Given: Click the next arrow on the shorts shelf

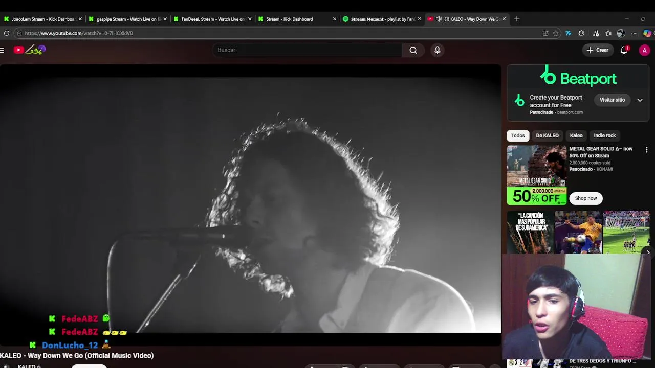Looking at the screenshot, I should point(648,252).
